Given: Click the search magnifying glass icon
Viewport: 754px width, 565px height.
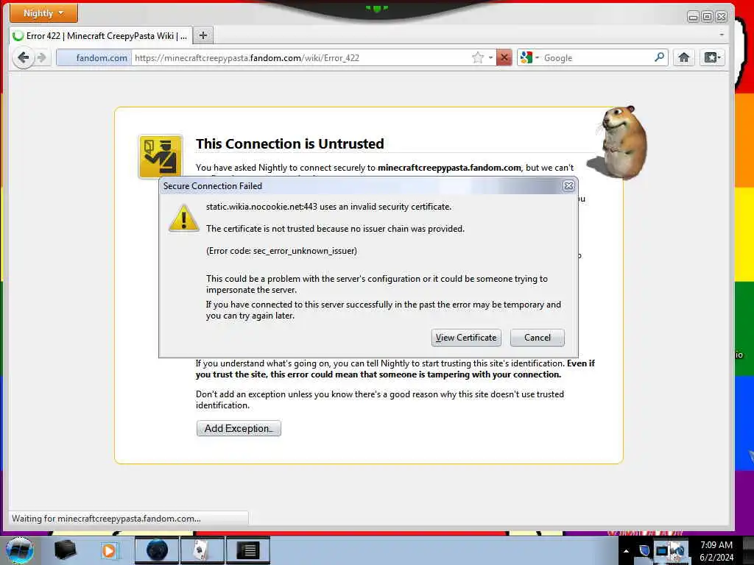Looking at the screenshot, I should click(x=659, y=57).
